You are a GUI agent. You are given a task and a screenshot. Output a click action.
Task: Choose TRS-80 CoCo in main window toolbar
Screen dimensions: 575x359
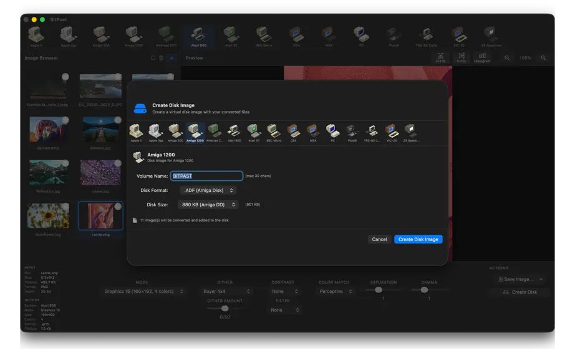[x=426, y=37]
